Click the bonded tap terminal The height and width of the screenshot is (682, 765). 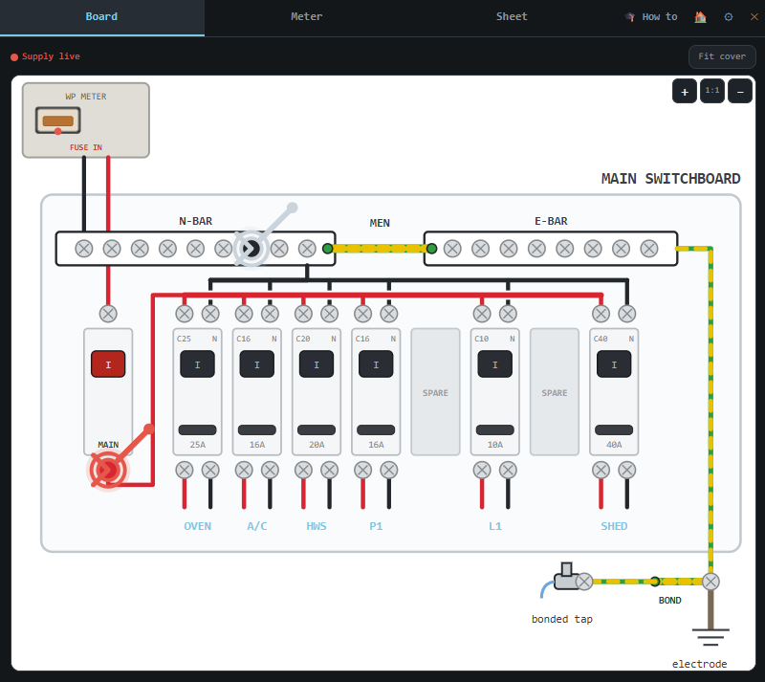[x=584, y=582]
